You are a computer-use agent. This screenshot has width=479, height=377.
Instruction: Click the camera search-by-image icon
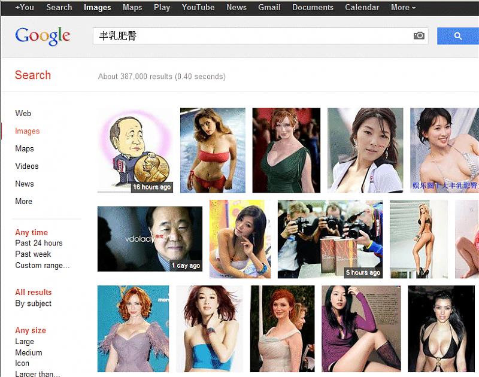419,36
